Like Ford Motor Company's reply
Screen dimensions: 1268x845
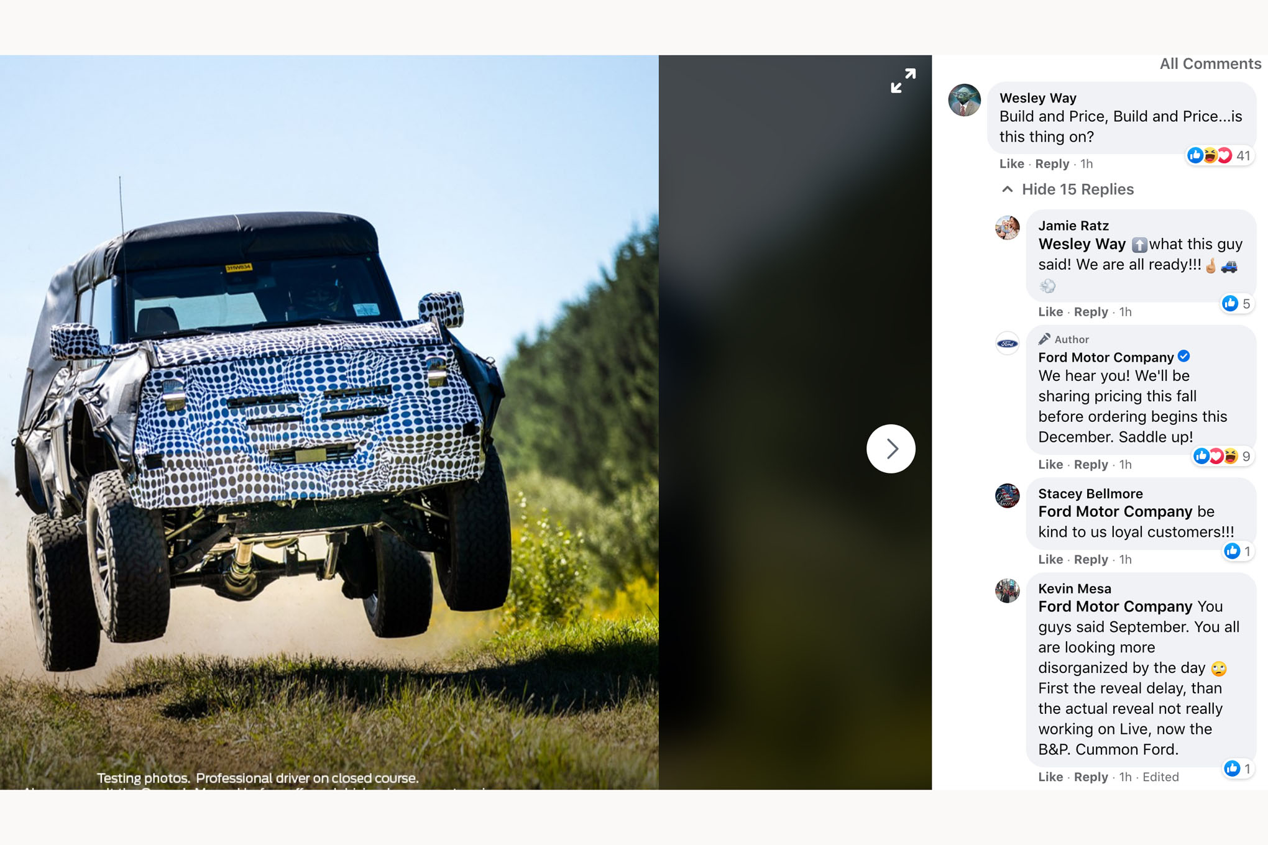pyautogui.click(x=1050, y=465)
